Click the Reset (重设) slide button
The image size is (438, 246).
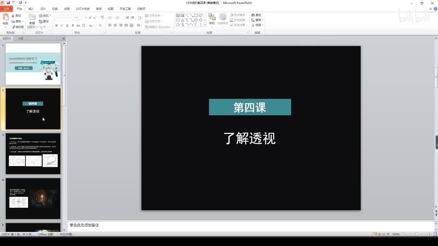[x=44, y=21]
